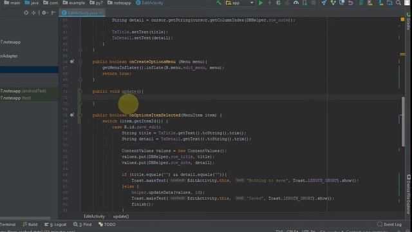
Task: Click the yellow stripe mark on the right error stripe
Action: (x=402, y=54)
